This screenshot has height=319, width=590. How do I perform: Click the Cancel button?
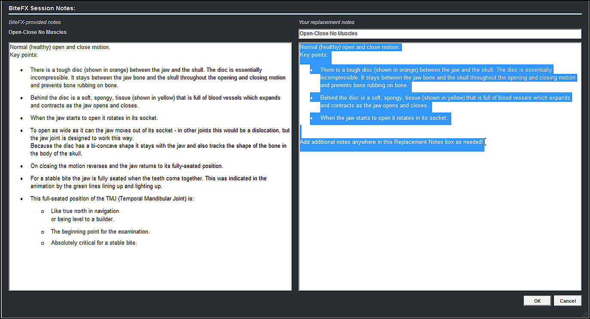coord(568,301)
